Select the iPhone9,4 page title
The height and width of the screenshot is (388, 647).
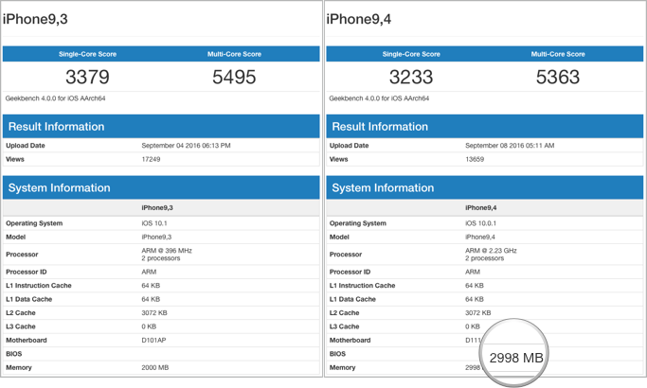coord(359,19)
